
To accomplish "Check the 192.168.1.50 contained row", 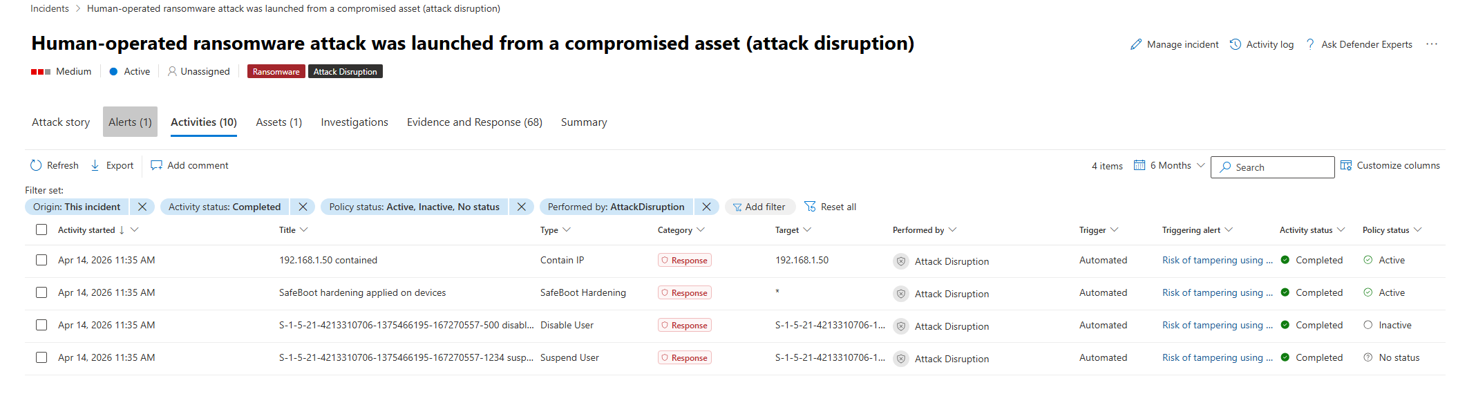I will coord(41,260).
